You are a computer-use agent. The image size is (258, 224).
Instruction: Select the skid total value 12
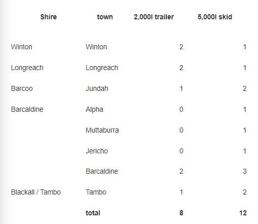click(243, 213)
